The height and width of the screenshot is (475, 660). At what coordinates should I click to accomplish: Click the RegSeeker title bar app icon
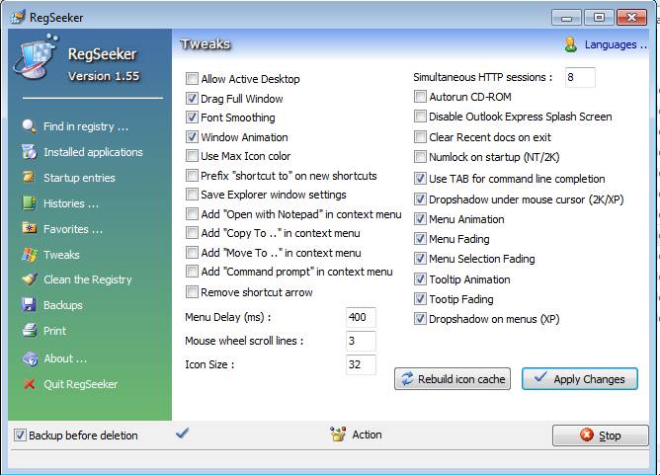click(x=18, y=17)
